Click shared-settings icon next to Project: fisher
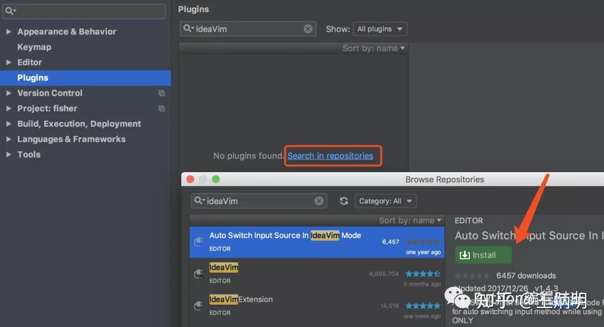This screenshot has width=604, height=327. (162, 108)
